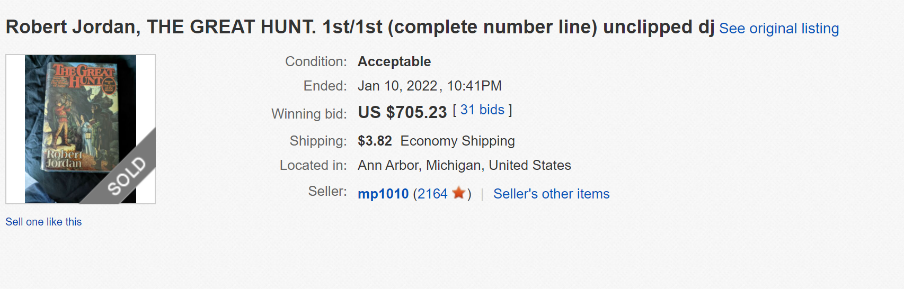
Task: Click the 2164 feedback score
Action: click(x=432, y=194)
